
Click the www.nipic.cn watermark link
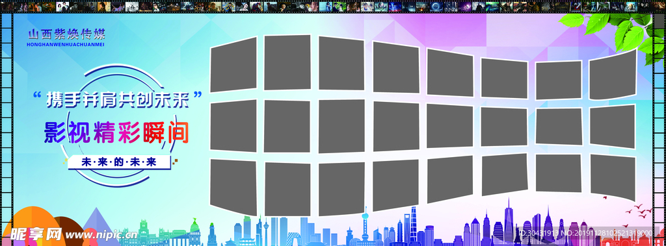pos(101,234)
